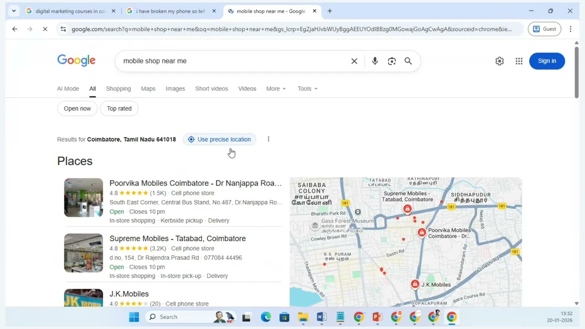Go back to the previous page
This screenshot has width=585, height=329.
[x=15, y=29]
